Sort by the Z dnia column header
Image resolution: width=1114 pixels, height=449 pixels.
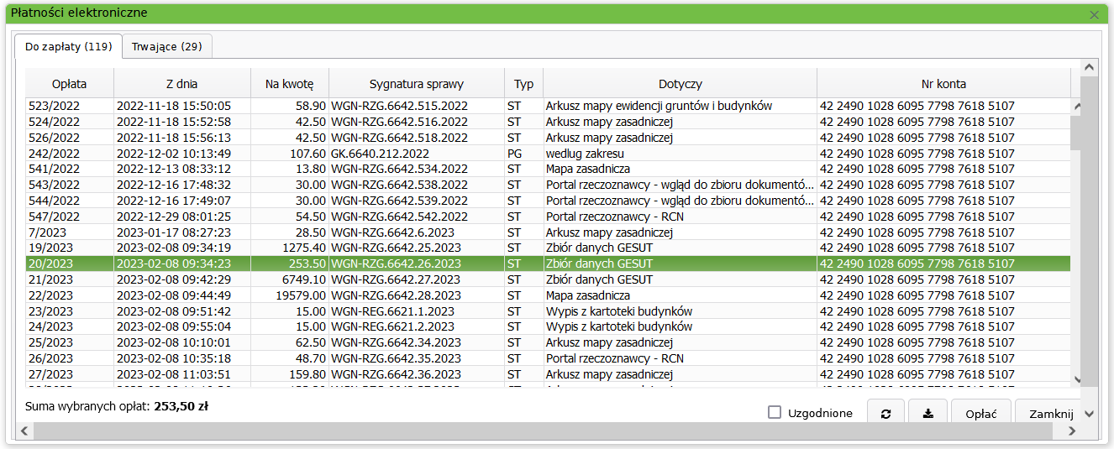(x=181, y=84)
